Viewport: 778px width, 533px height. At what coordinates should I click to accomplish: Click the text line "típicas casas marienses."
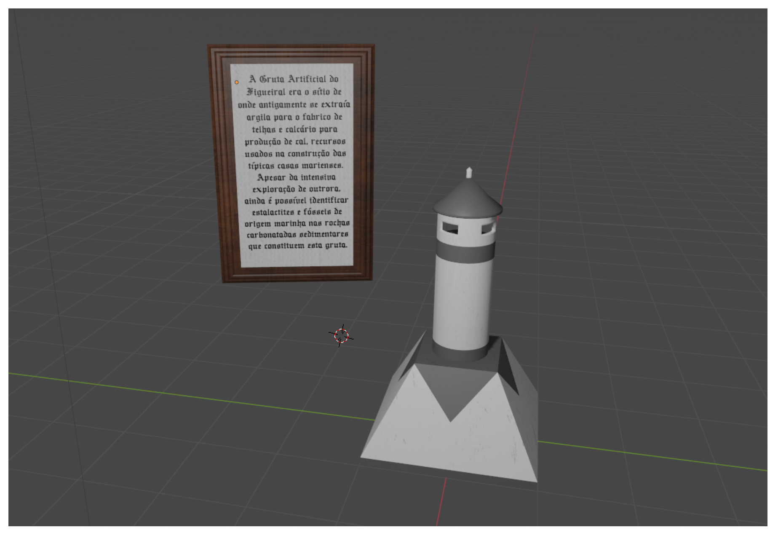(295, 165)
